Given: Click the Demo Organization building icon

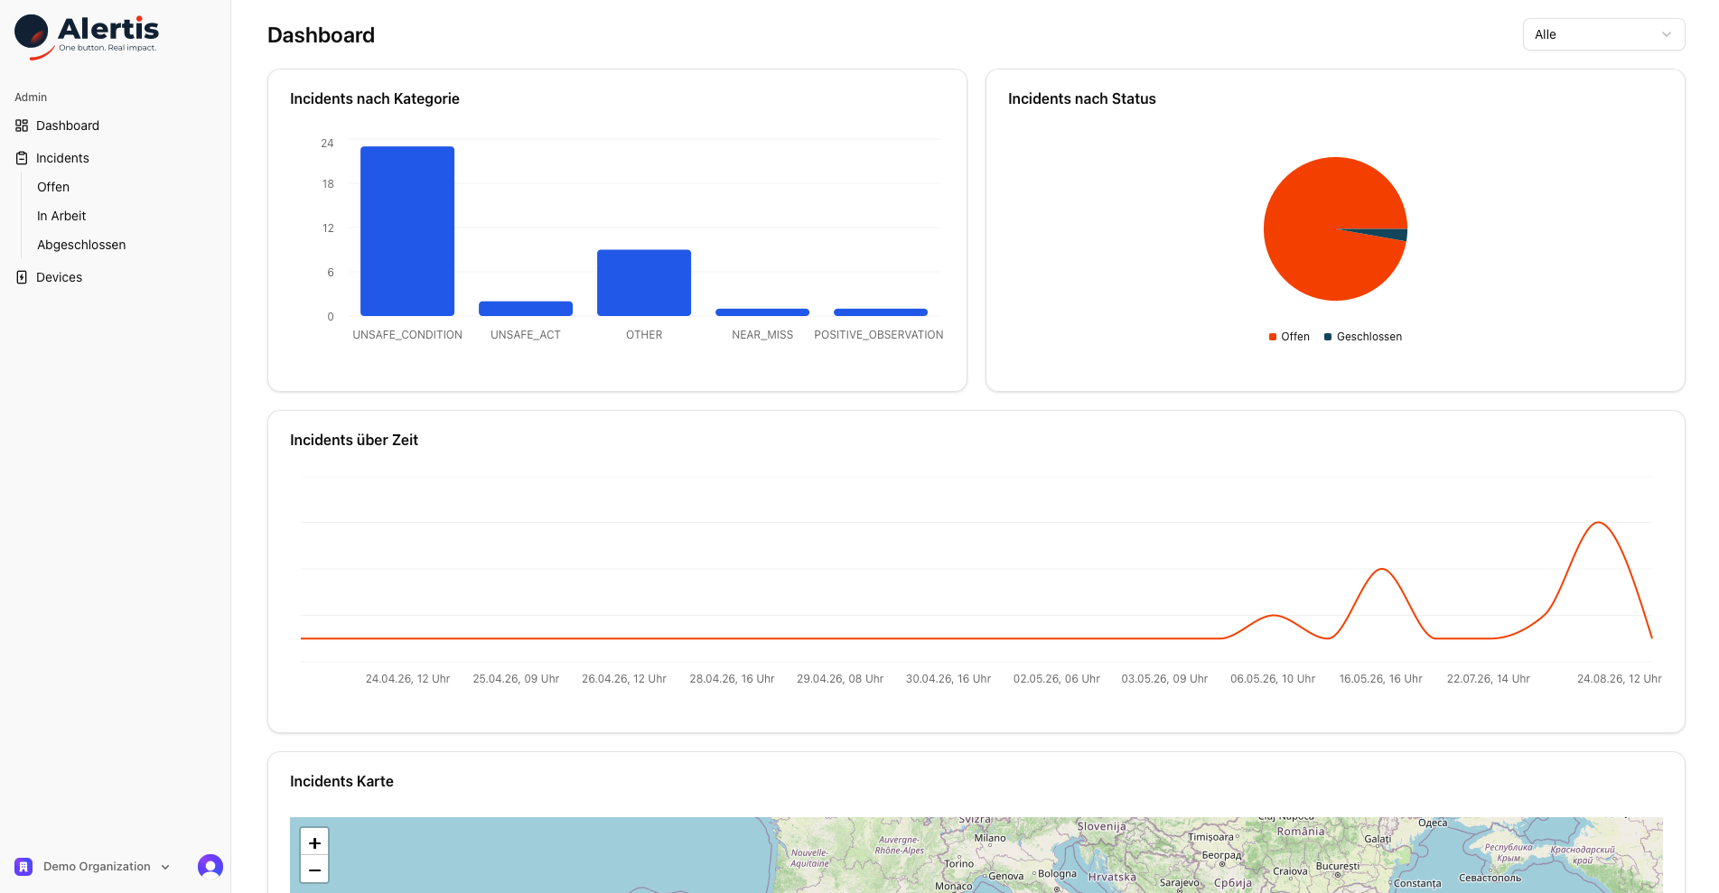Looking at the screenshot, I should click(23, 867).
